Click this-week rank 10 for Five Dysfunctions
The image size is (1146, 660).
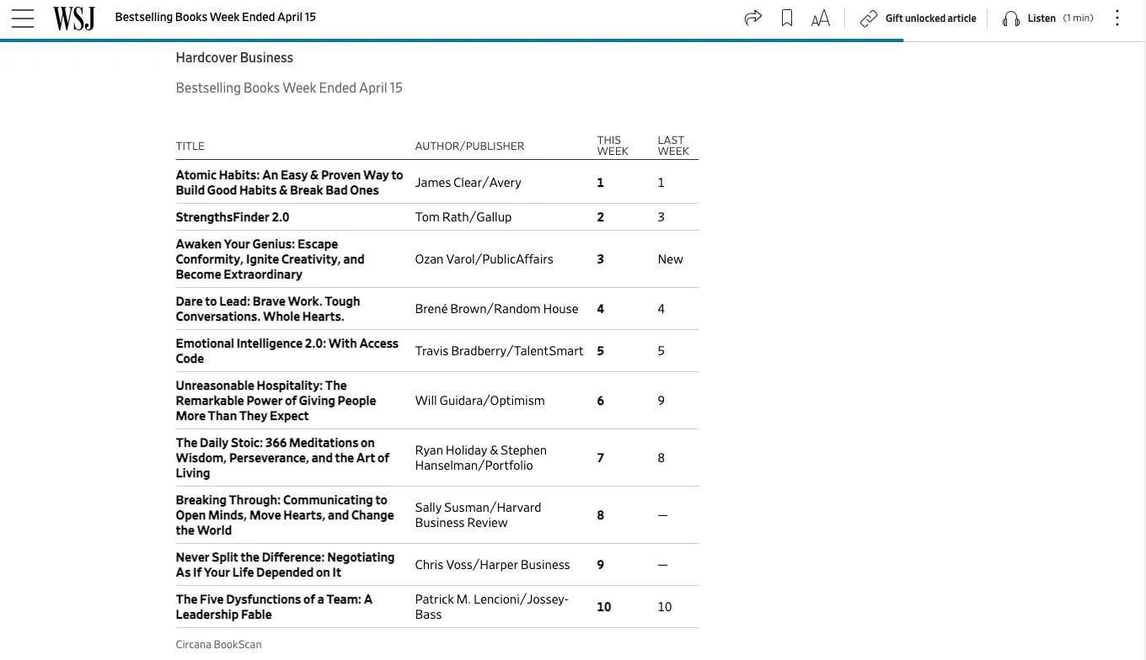(x=604, y=607)
